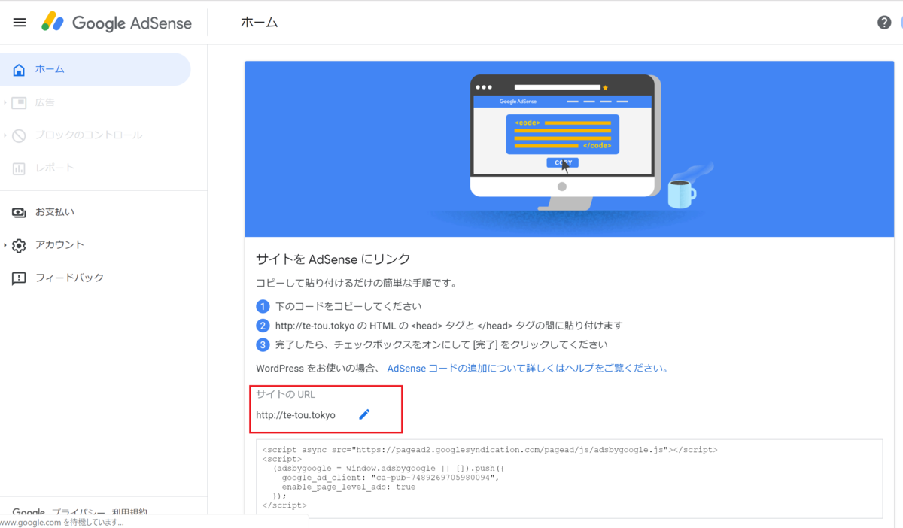Click the ads (広告) icon
Viewport: 903px width, 528px height.
[x=19, y=102]
